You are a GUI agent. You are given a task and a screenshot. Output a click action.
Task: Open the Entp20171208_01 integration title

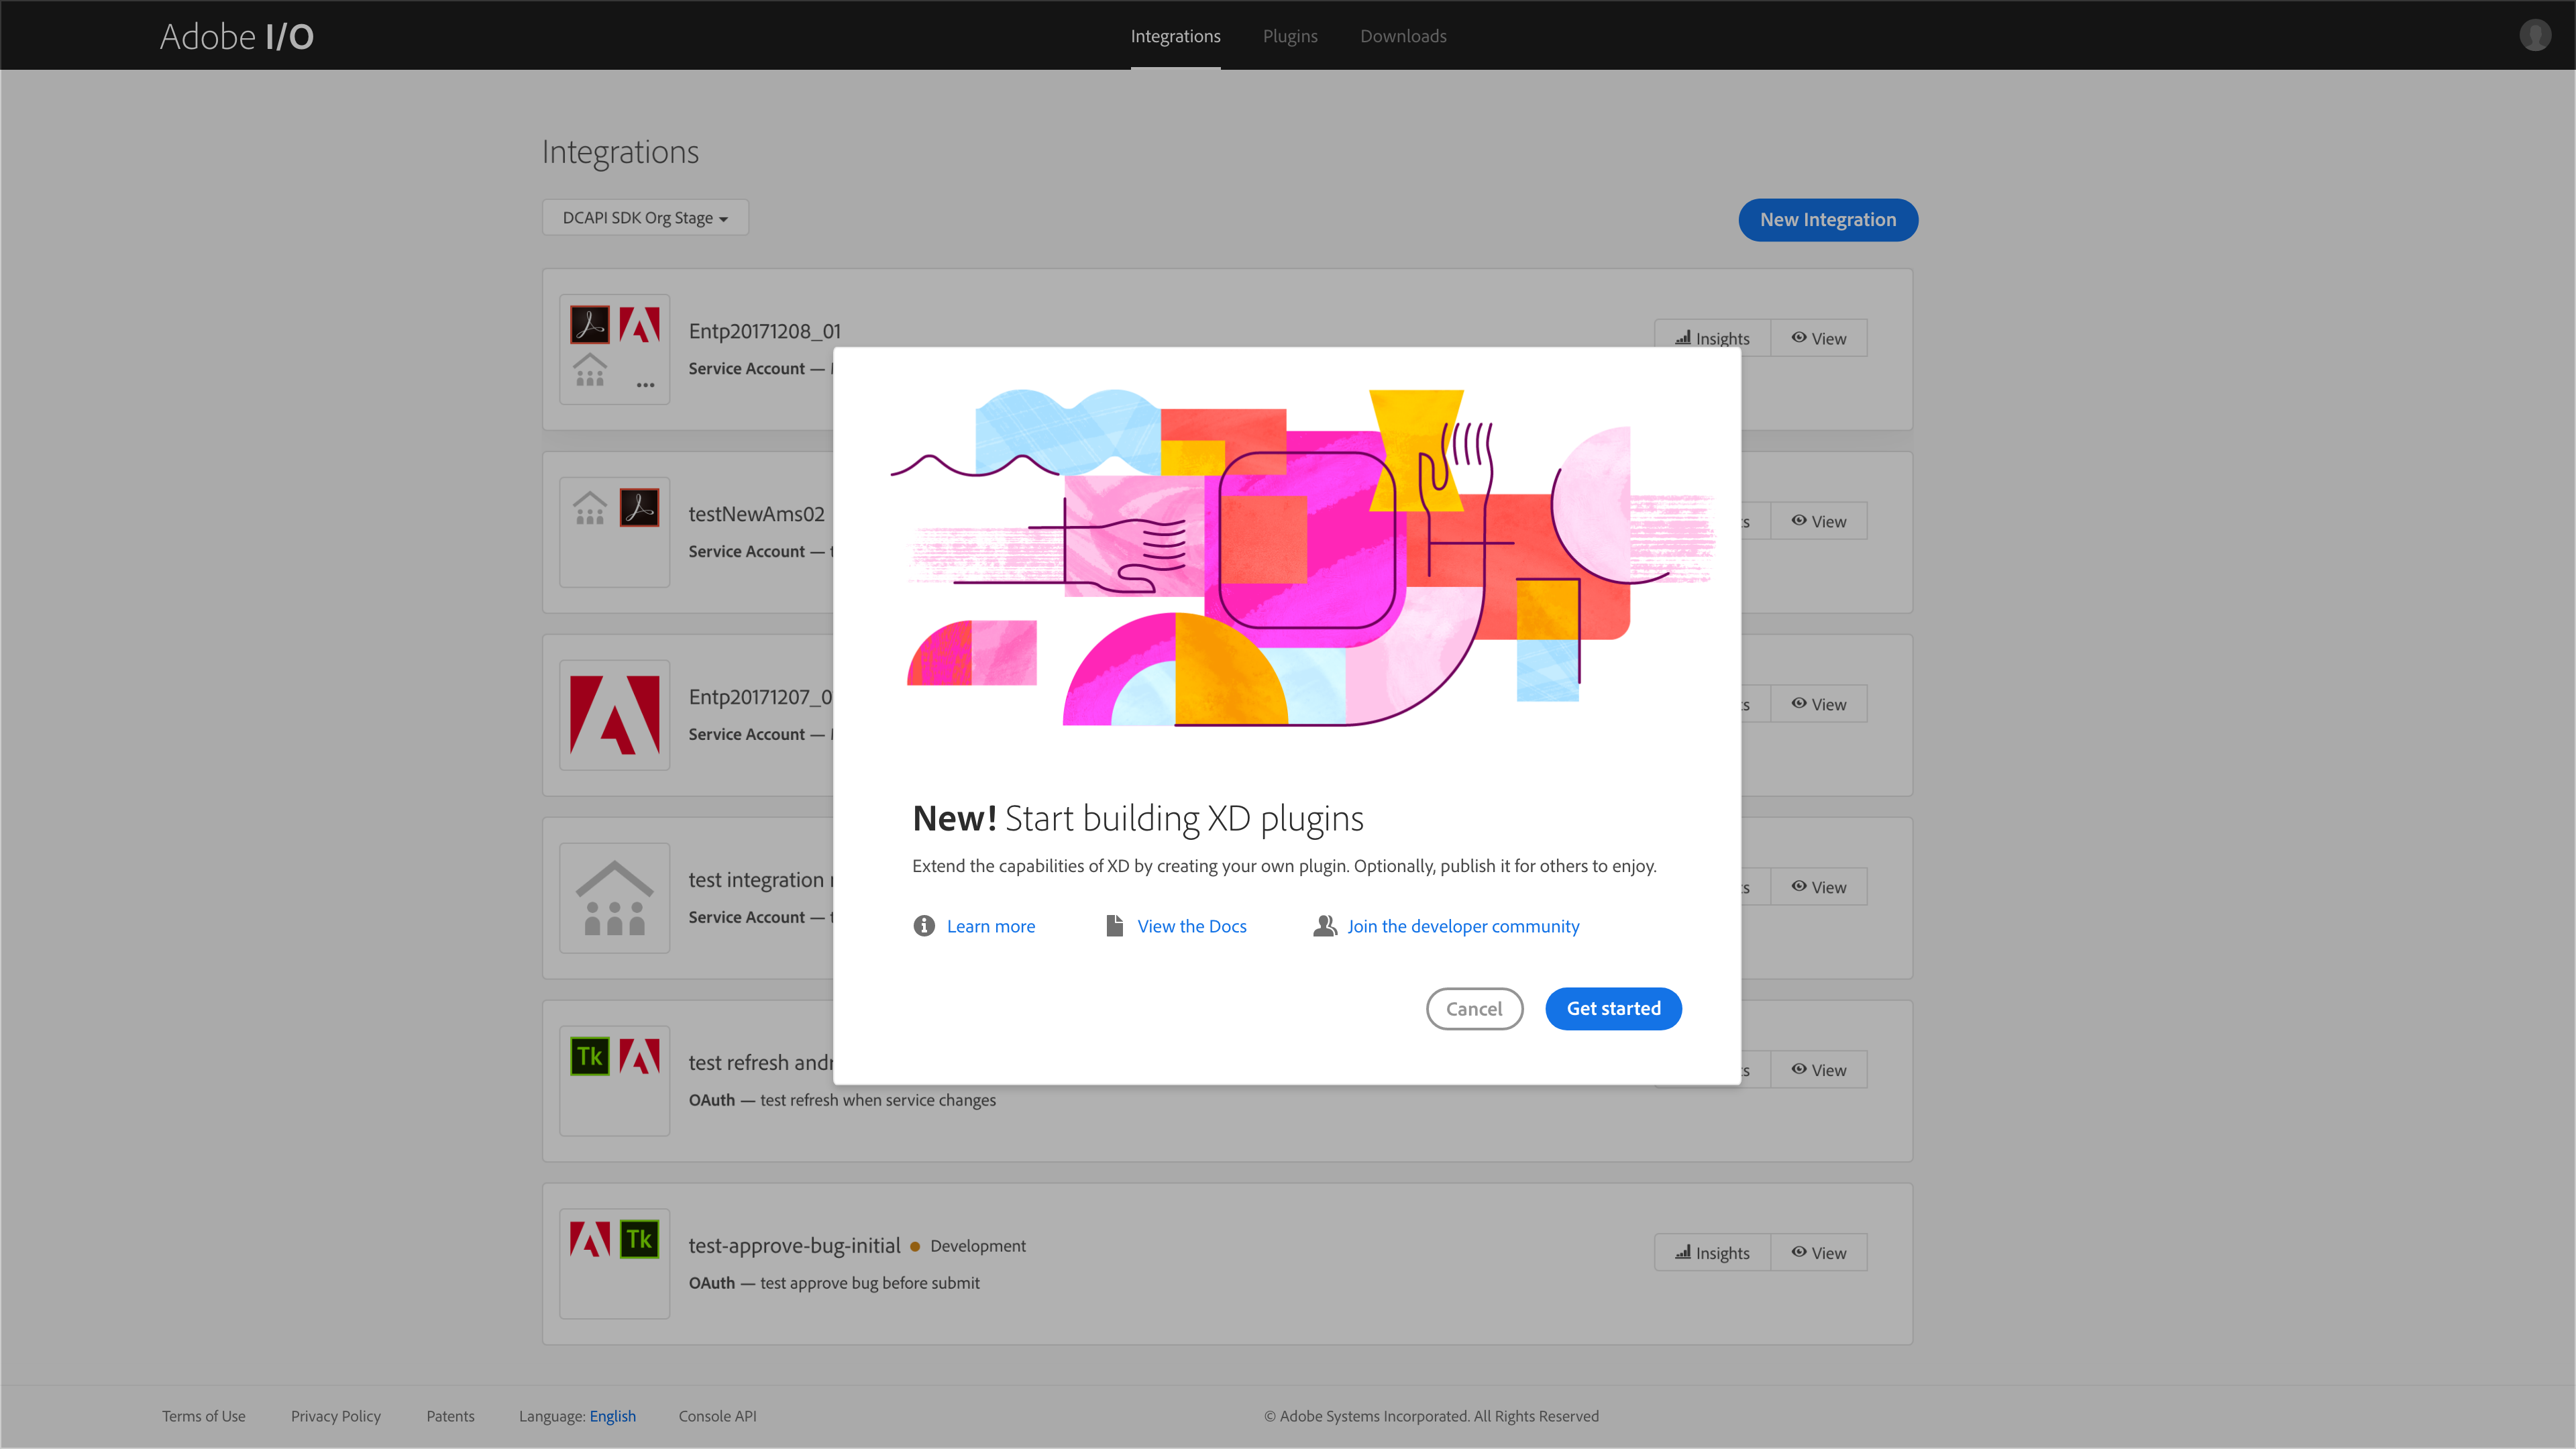[x=764, y=331]
